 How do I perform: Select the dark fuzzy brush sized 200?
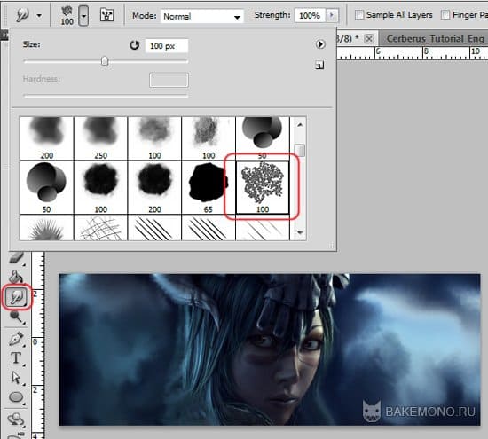point(154,187)
